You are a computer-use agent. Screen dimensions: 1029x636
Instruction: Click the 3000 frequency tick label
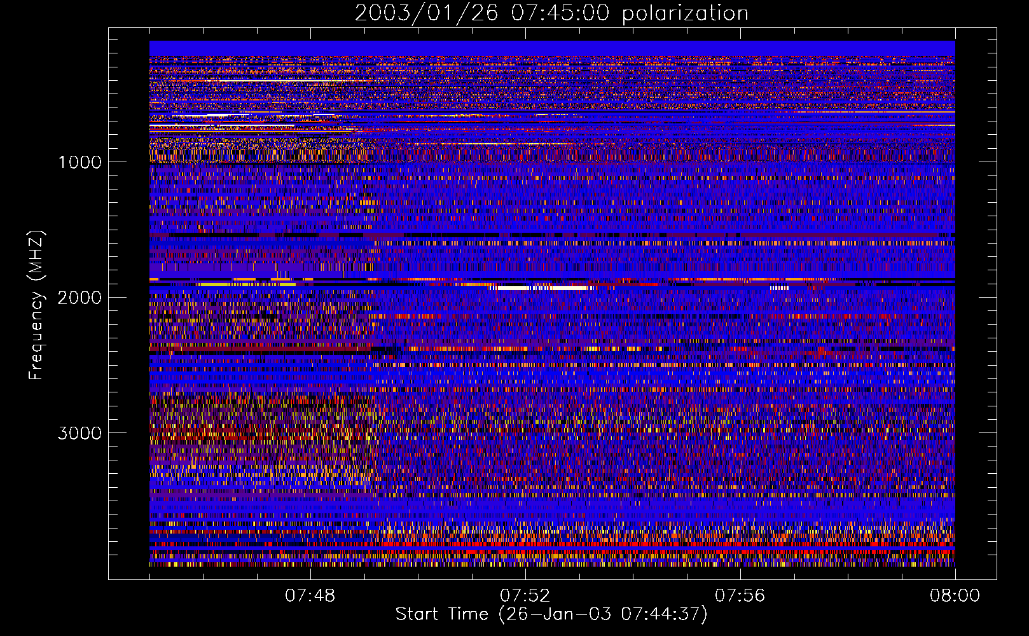pyautogui.click(x=79, y=433)
